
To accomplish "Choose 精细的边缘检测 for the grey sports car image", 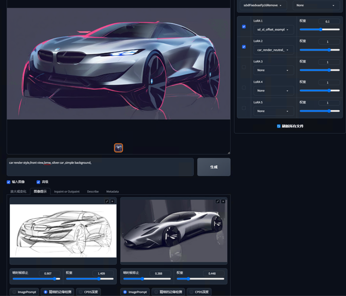I will point(168,292).
